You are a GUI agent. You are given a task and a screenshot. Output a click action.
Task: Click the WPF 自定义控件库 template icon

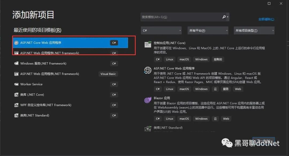[x=16, y=105]
